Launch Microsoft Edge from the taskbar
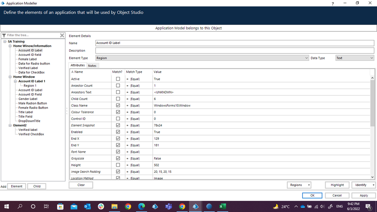The width and height of the screenshot is (377, 212). pos(142,206)
